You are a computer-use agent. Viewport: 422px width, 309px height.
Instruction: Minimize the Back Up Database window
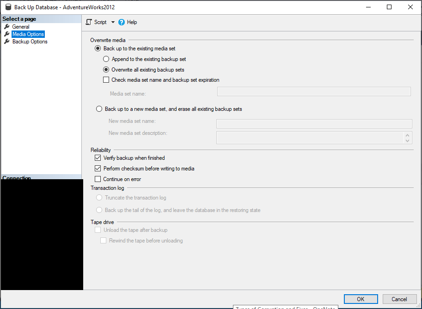pos(368,7)
